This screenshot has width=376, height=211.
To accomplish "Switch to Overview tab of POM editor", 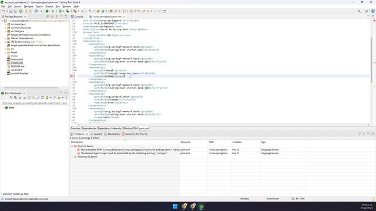I will click(75, 128).
